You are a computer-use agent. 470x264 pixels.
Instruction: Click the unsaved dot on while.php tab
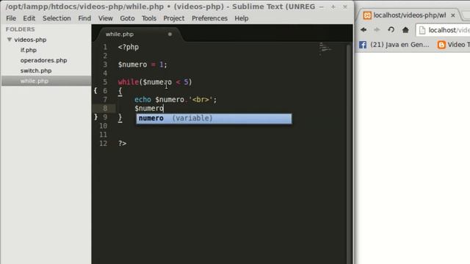click(x=170, y=34)
